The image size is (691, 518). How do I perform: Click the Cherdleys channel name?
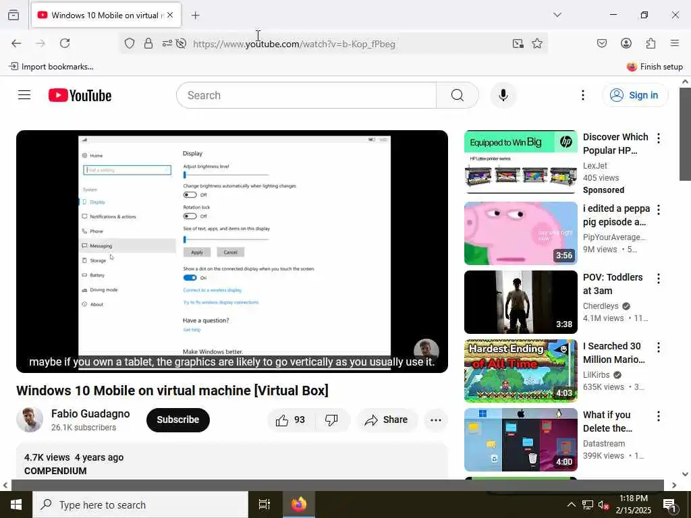click(601, 306)
